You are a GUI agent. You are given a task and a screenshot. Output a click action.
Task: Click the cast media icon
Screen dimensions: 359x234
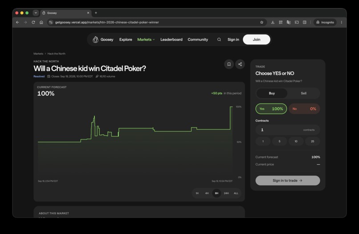297,22
